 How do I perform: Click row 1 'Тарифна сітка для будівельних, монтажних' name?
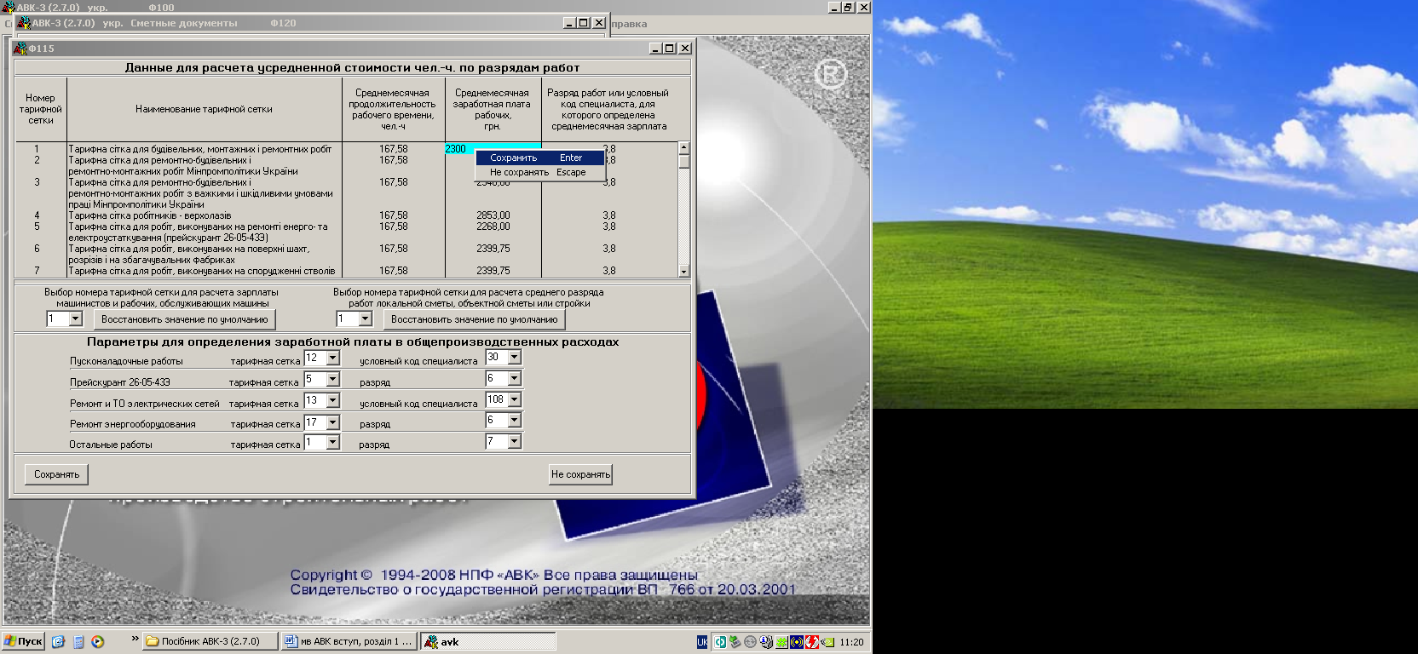tap(200, 149)
